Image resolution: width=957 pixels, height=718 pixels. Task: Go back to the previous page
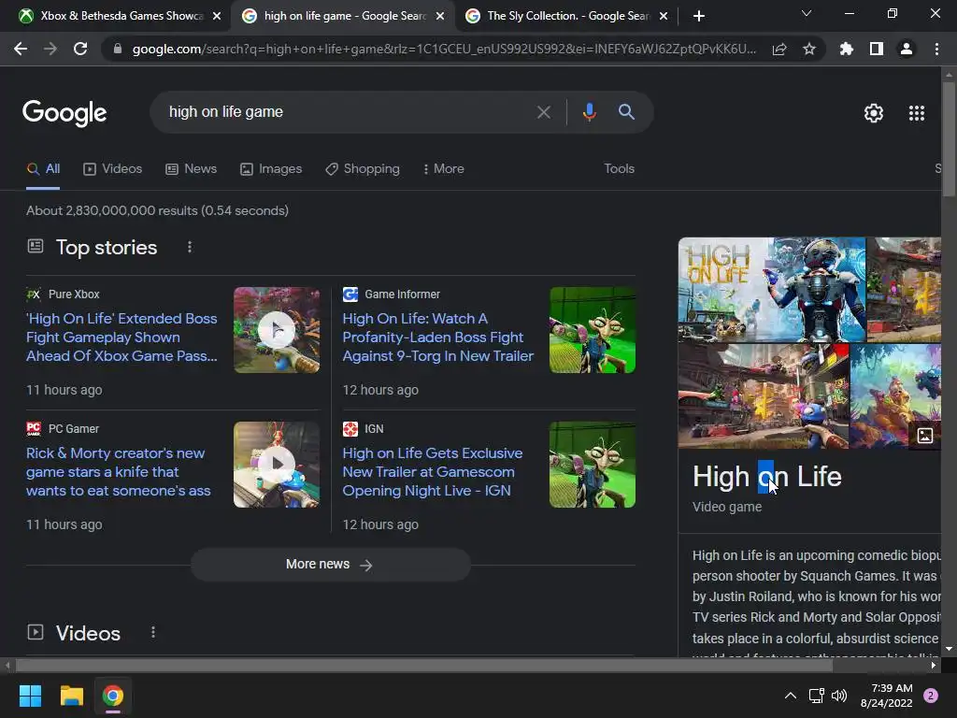pos(21,49)
